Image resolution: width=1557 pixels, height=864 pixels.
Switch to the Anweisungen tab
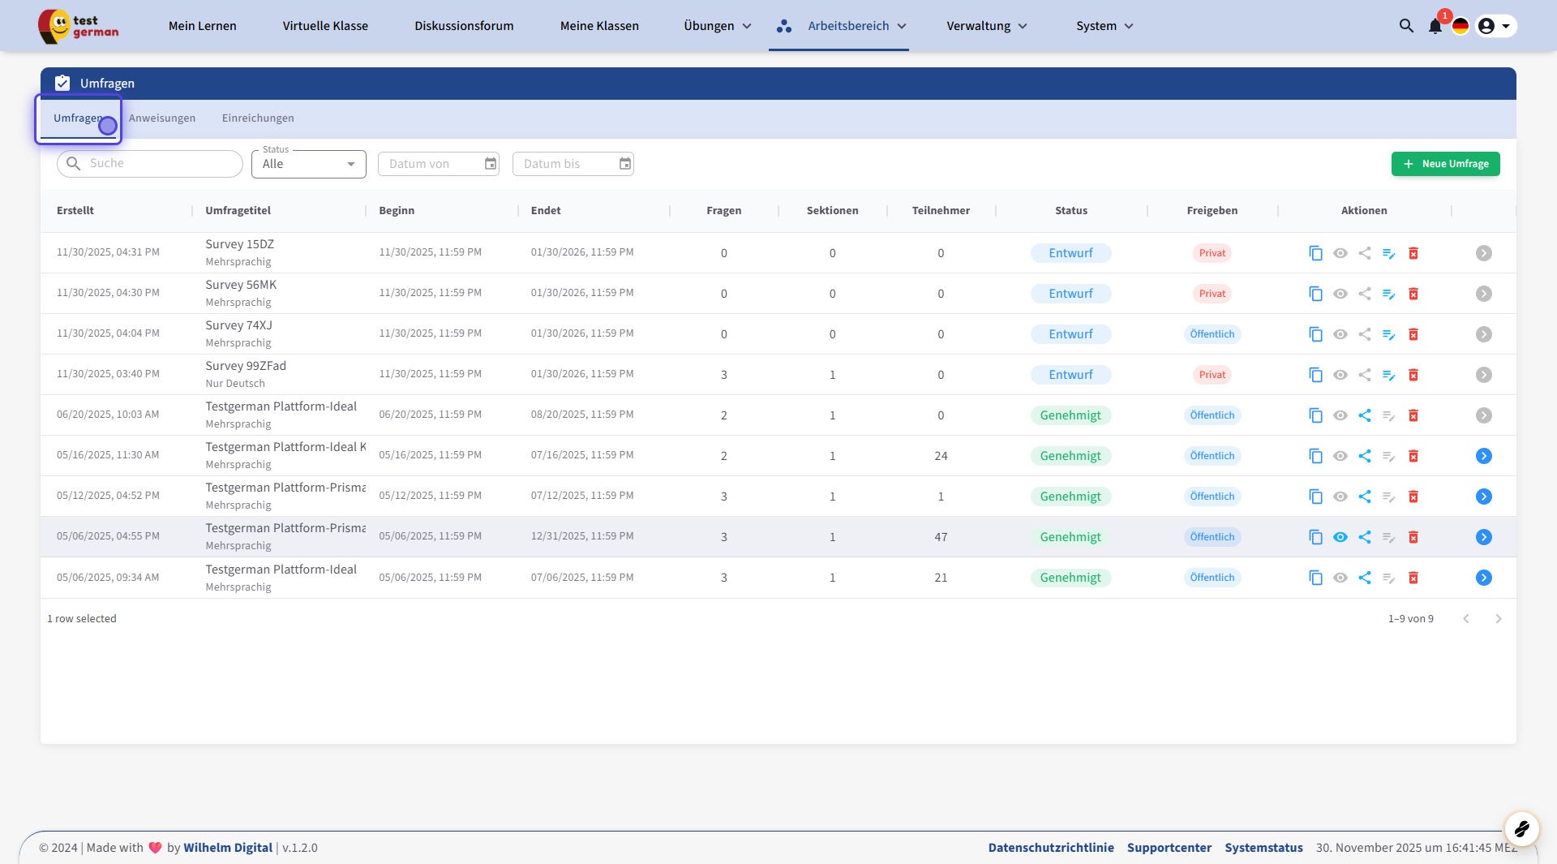(162, 118)
